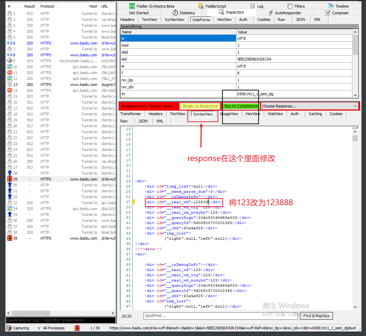Click host 'hectorstatic.baidu.c...' in session 9

tap(78, 61)
